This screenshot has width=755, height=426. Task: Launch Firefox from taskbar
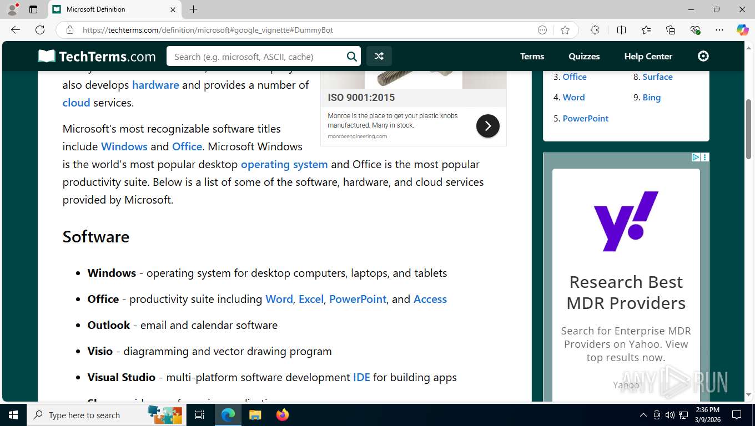tap(283, 415)
